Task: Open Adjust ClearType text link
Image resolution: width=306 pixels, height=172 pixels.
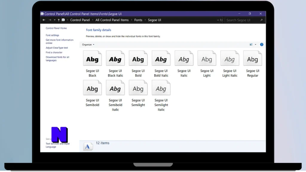Action: pos(57,47)
